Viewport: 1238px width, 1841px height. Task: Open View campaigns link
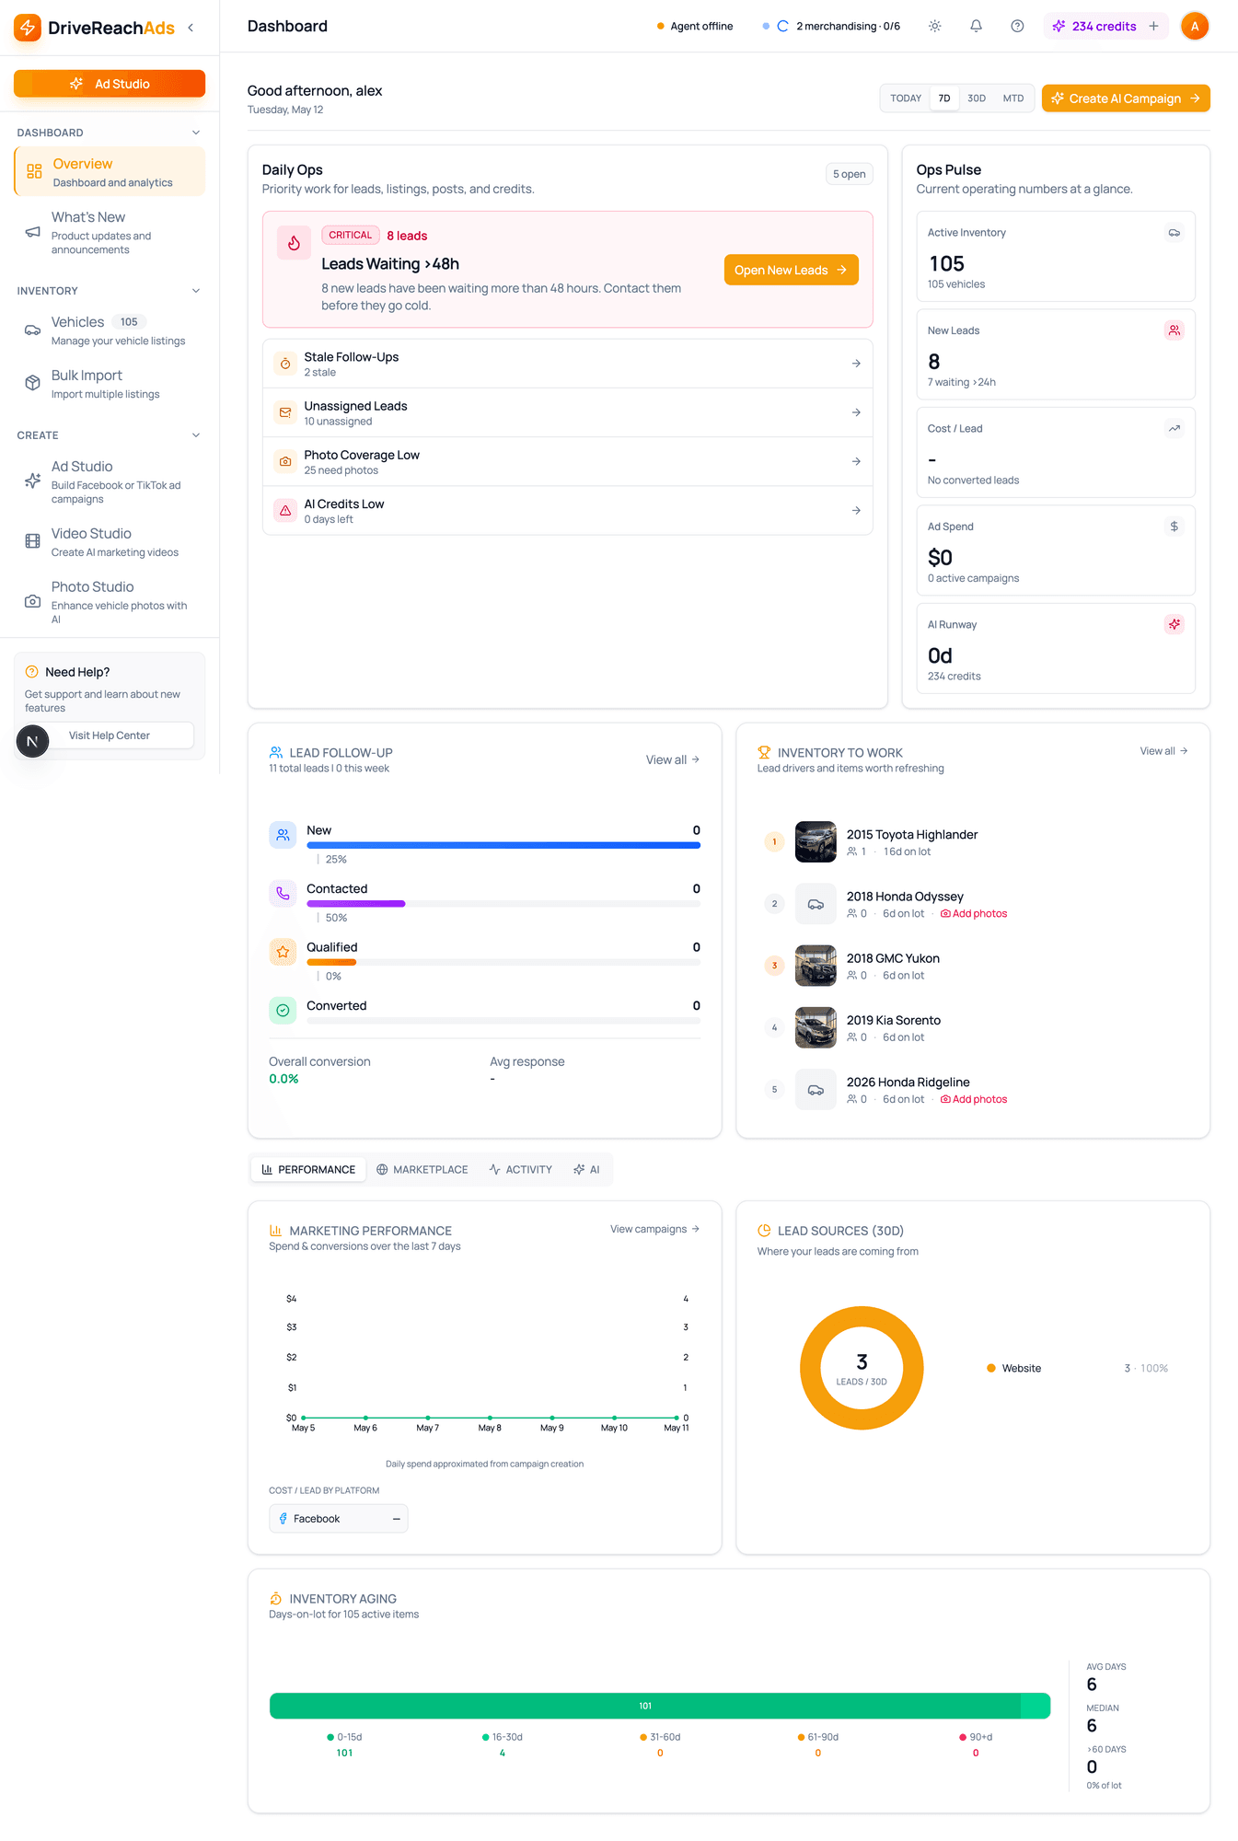[655, 1229]
